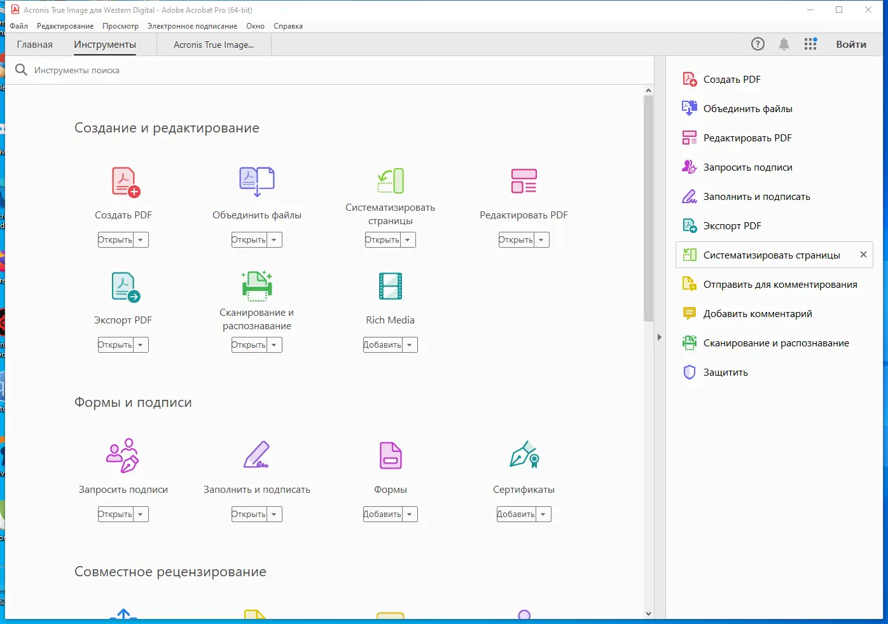
Task: Click the Объединить файлы icon in the tools grid
Action: [257, 182]
